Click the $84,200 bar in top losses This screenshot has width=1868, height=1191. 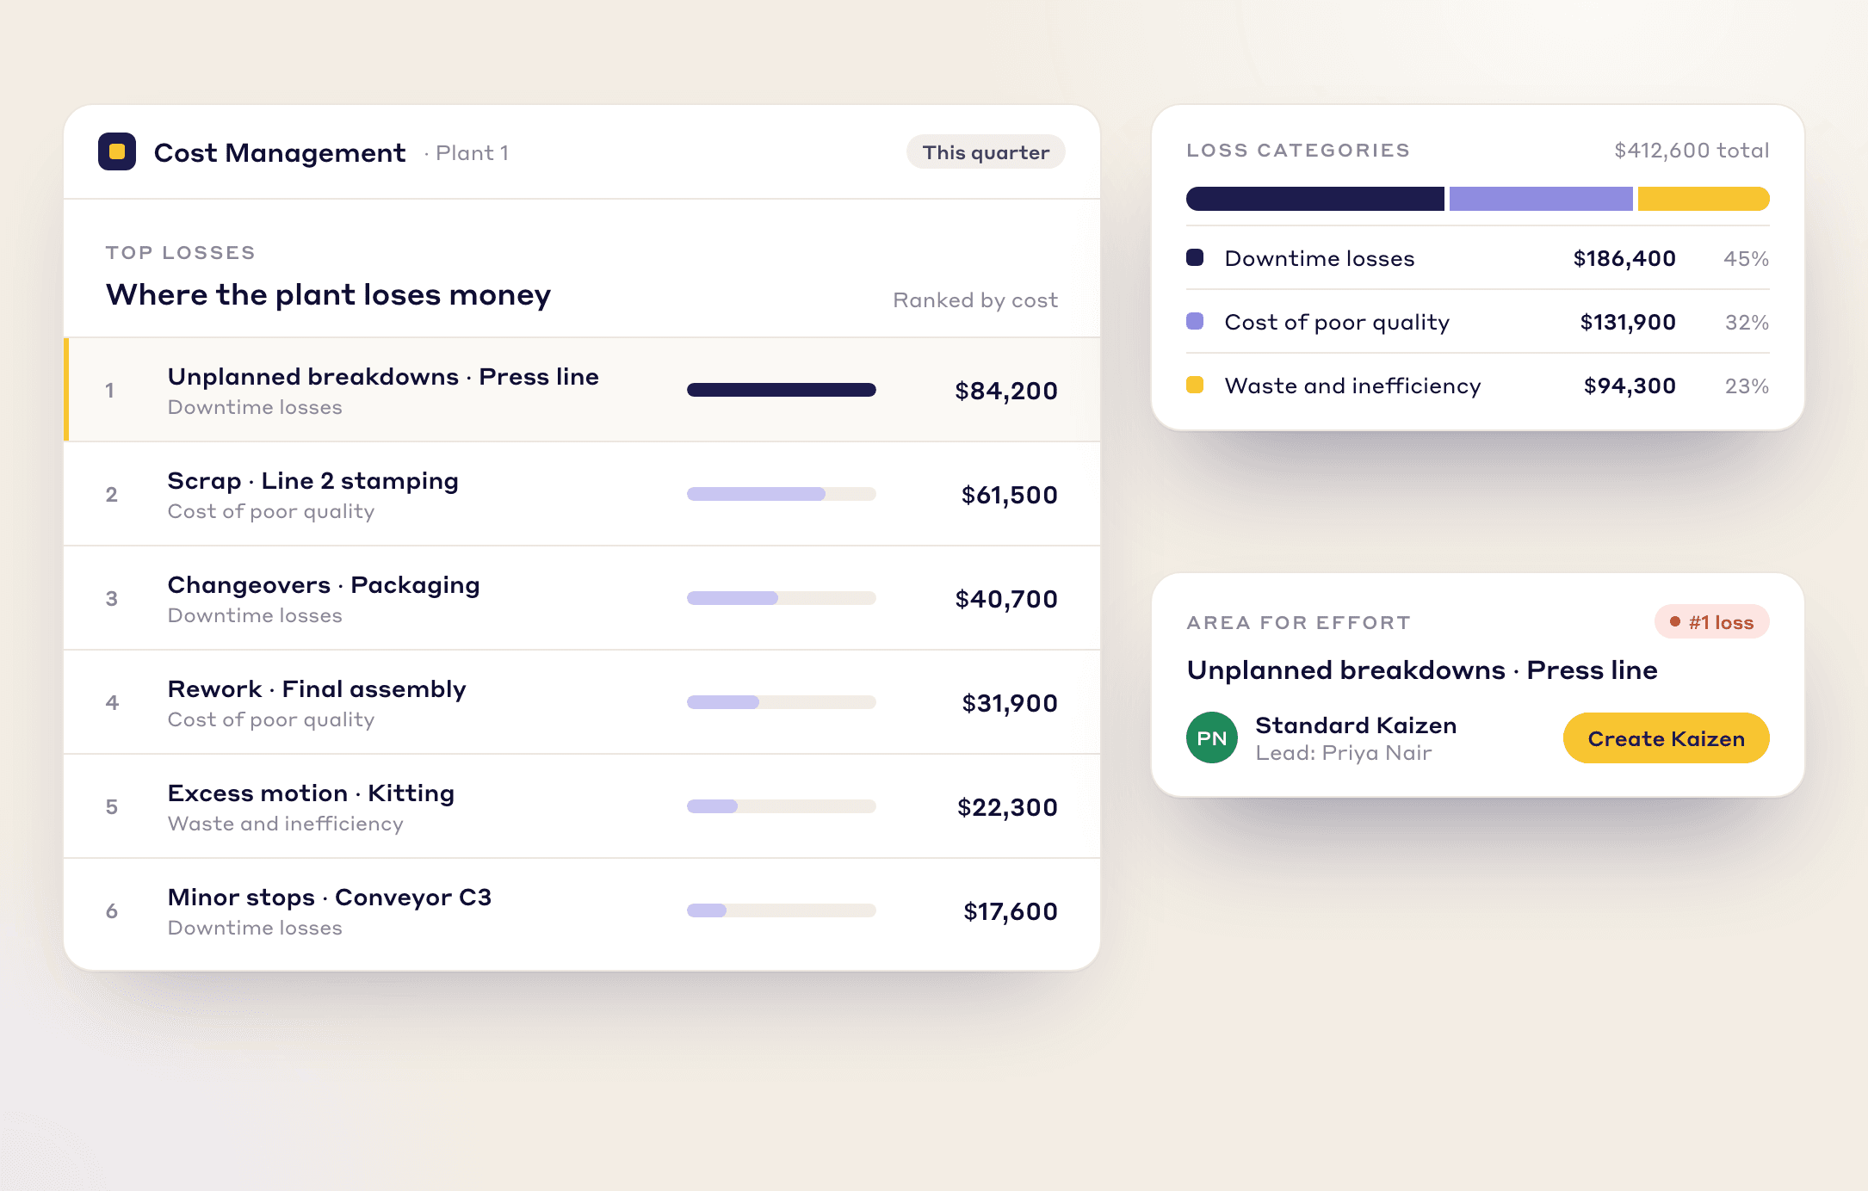click(782, 390)
